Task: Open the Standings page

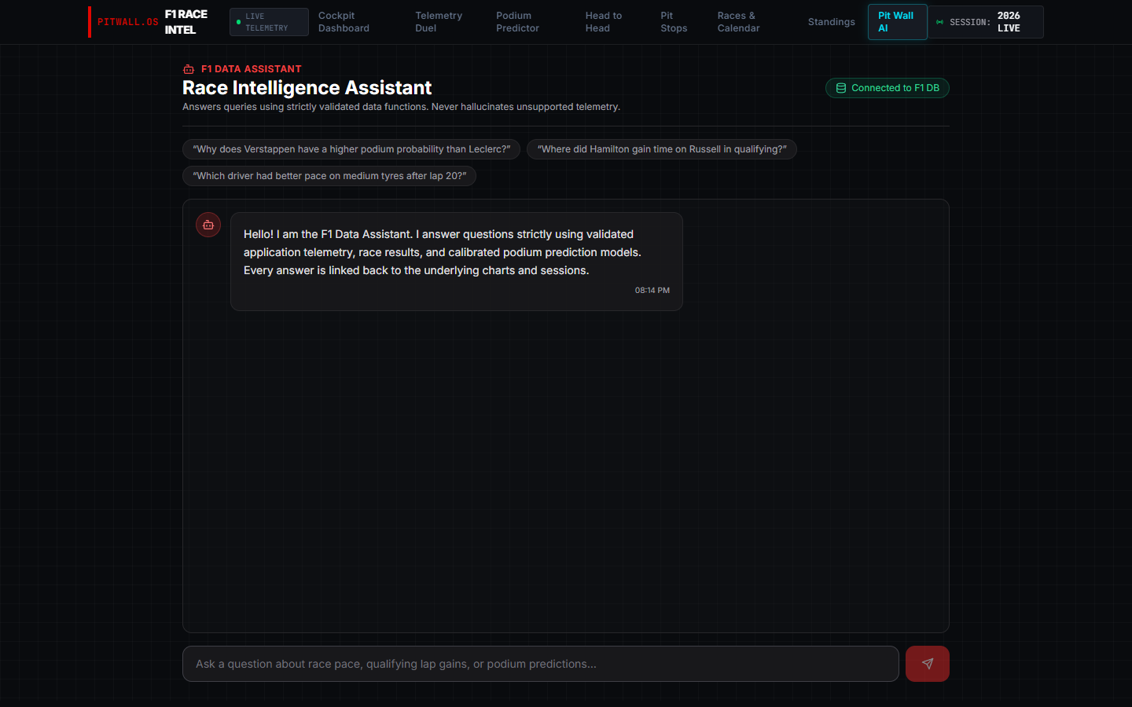Action: coord(831,22)
